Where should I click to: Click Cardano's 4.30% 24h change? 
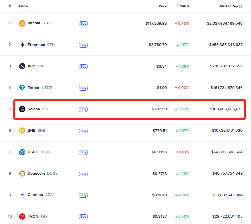click(x=182, y=195)
